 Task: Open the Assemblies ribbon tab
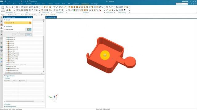(29, 4)
